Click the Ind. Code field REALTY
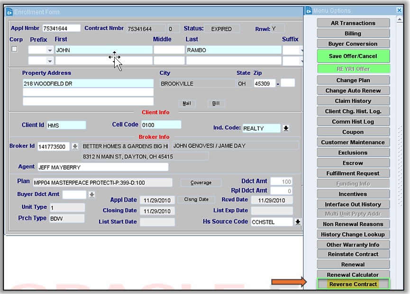 pyautogui.click(x=262, y=128)
